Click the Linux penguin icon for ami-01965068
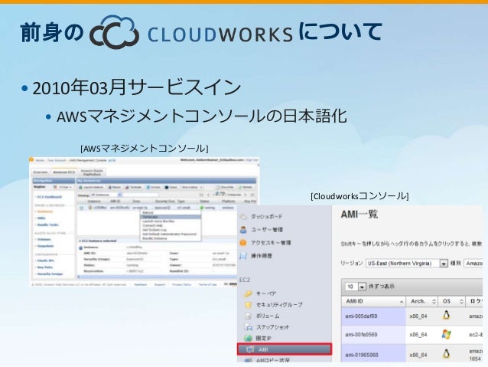This screenshot has height=367, width=488. pyautogui.click(x=446, y=354)
